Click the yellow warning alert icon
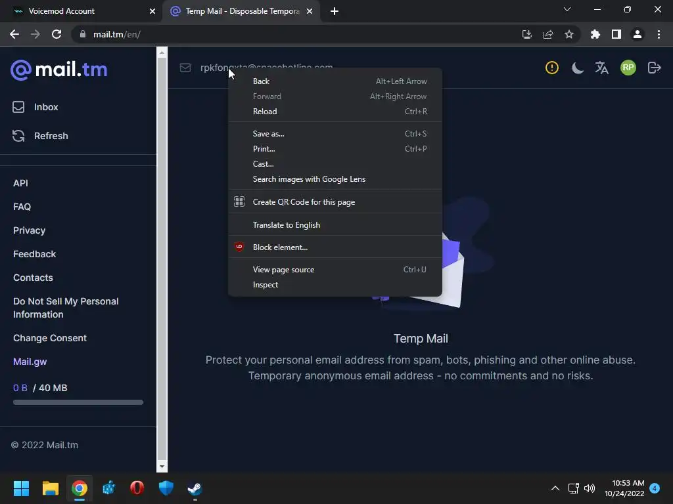This screenshot has width=673, height=504. (x=551, y=68)
